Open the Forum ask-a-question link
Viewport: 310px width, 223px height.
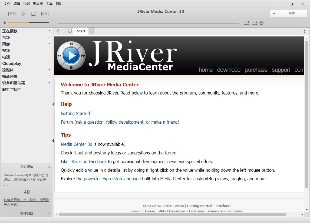click(120, 122)
